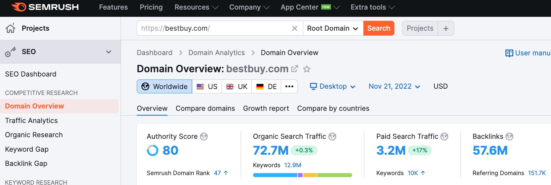This screenshot has height=185, width=551.
Task: Click the green segment of keywords bar
Action: (335, 175)
